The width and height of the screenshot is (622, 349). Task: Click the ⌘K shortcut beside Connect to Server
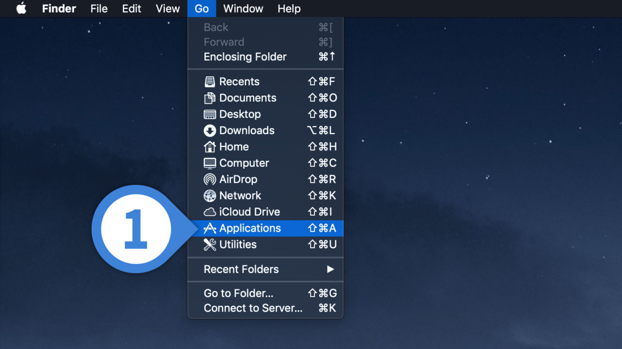(328, 308)
